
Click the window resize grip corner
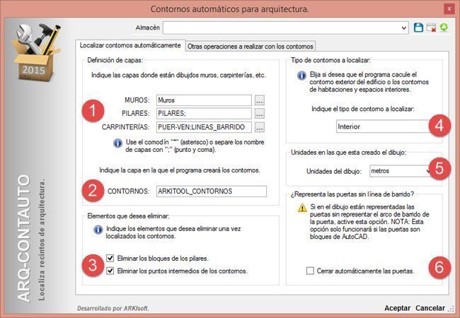coord(452,309)
